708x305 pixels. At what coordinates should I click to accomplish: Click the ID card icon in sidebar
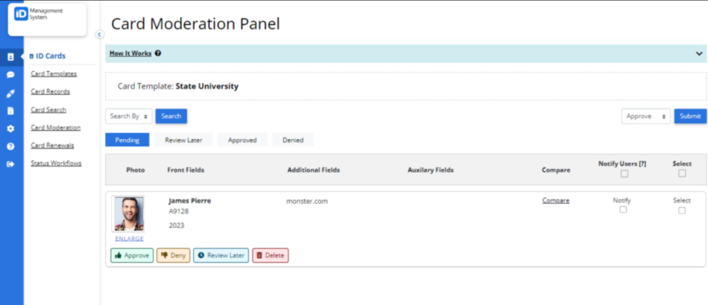(x=10, y=57)
